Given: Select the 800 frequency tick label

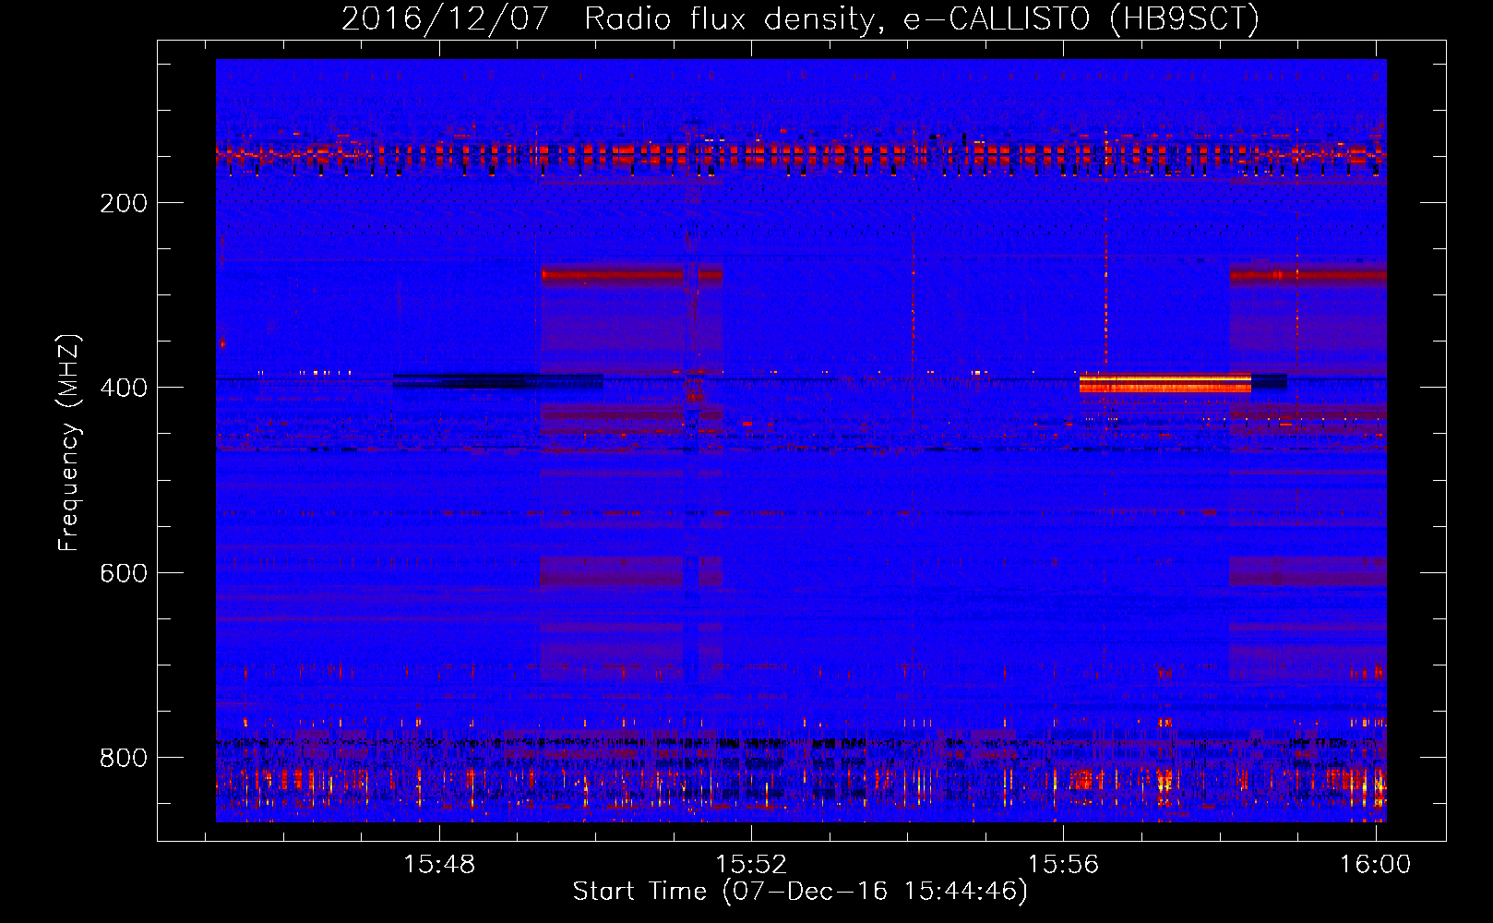Looking at the screenshot, I should tap(124, 758).
